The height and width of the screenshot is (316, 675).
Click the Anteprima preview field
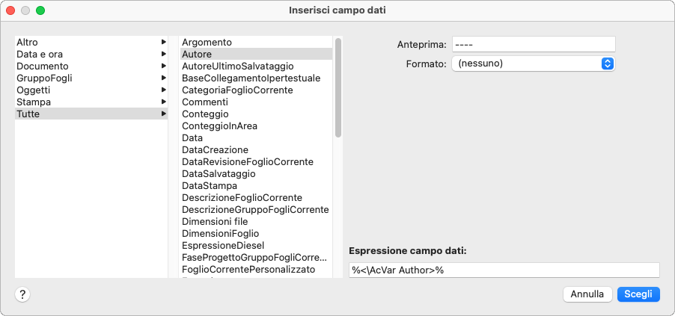point(533,44)
